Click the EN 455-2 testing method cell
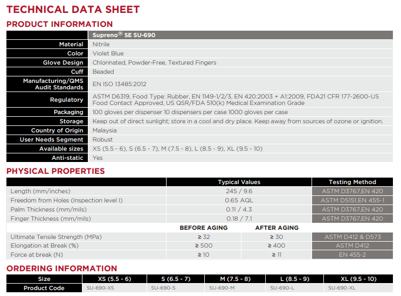Image resolution: width=401 pixels, height=296 pixels. (x=352, y=255)
